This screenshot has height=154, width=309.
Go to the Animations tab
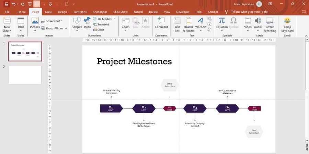point(100,12)
